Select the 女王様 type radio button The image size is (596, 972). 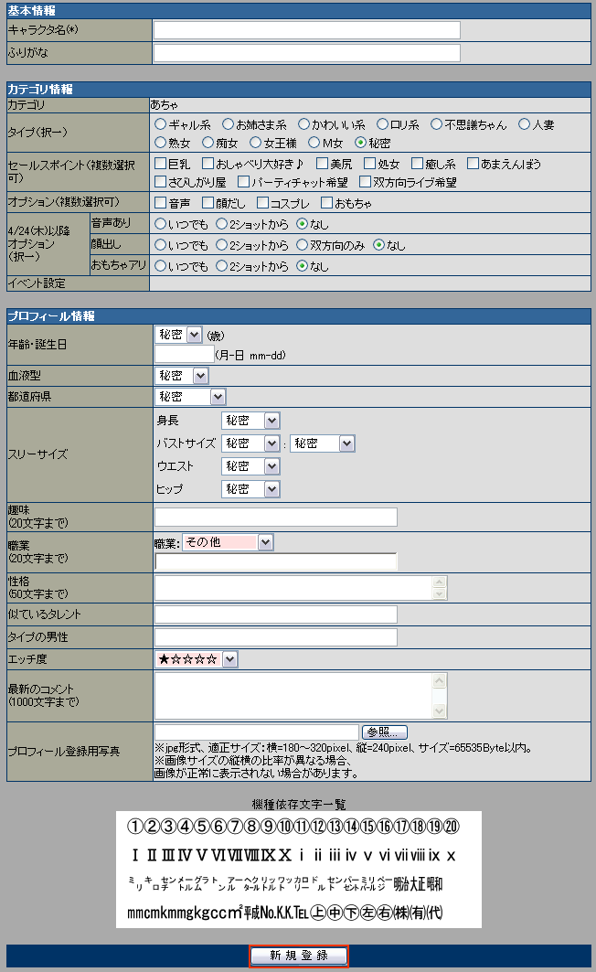tap(256, 143)
